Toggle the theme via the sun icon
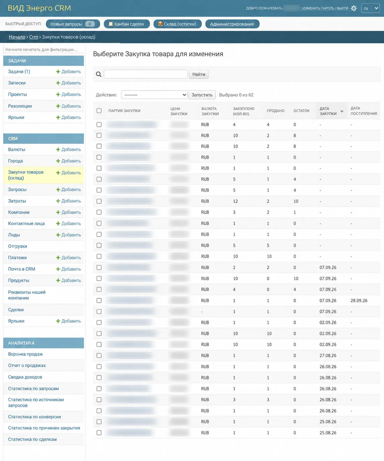 pyautogui.click(x=354, y=8)
